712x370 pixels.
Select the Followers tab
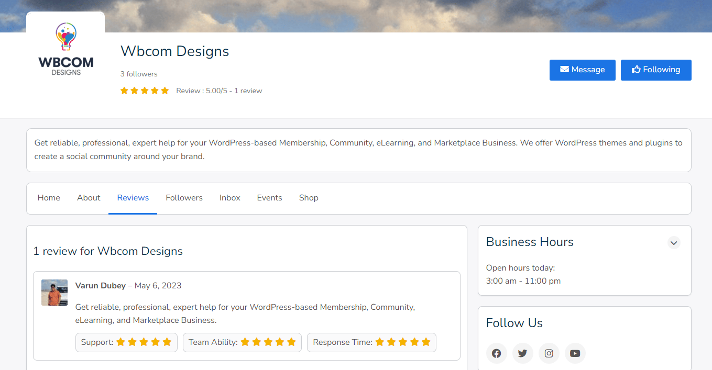184,198
